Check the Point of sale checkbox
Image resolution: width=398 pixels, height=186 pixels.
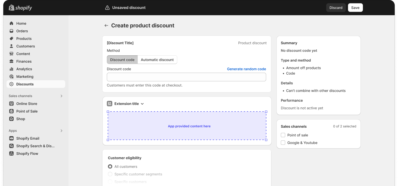[x=283, y=135]
